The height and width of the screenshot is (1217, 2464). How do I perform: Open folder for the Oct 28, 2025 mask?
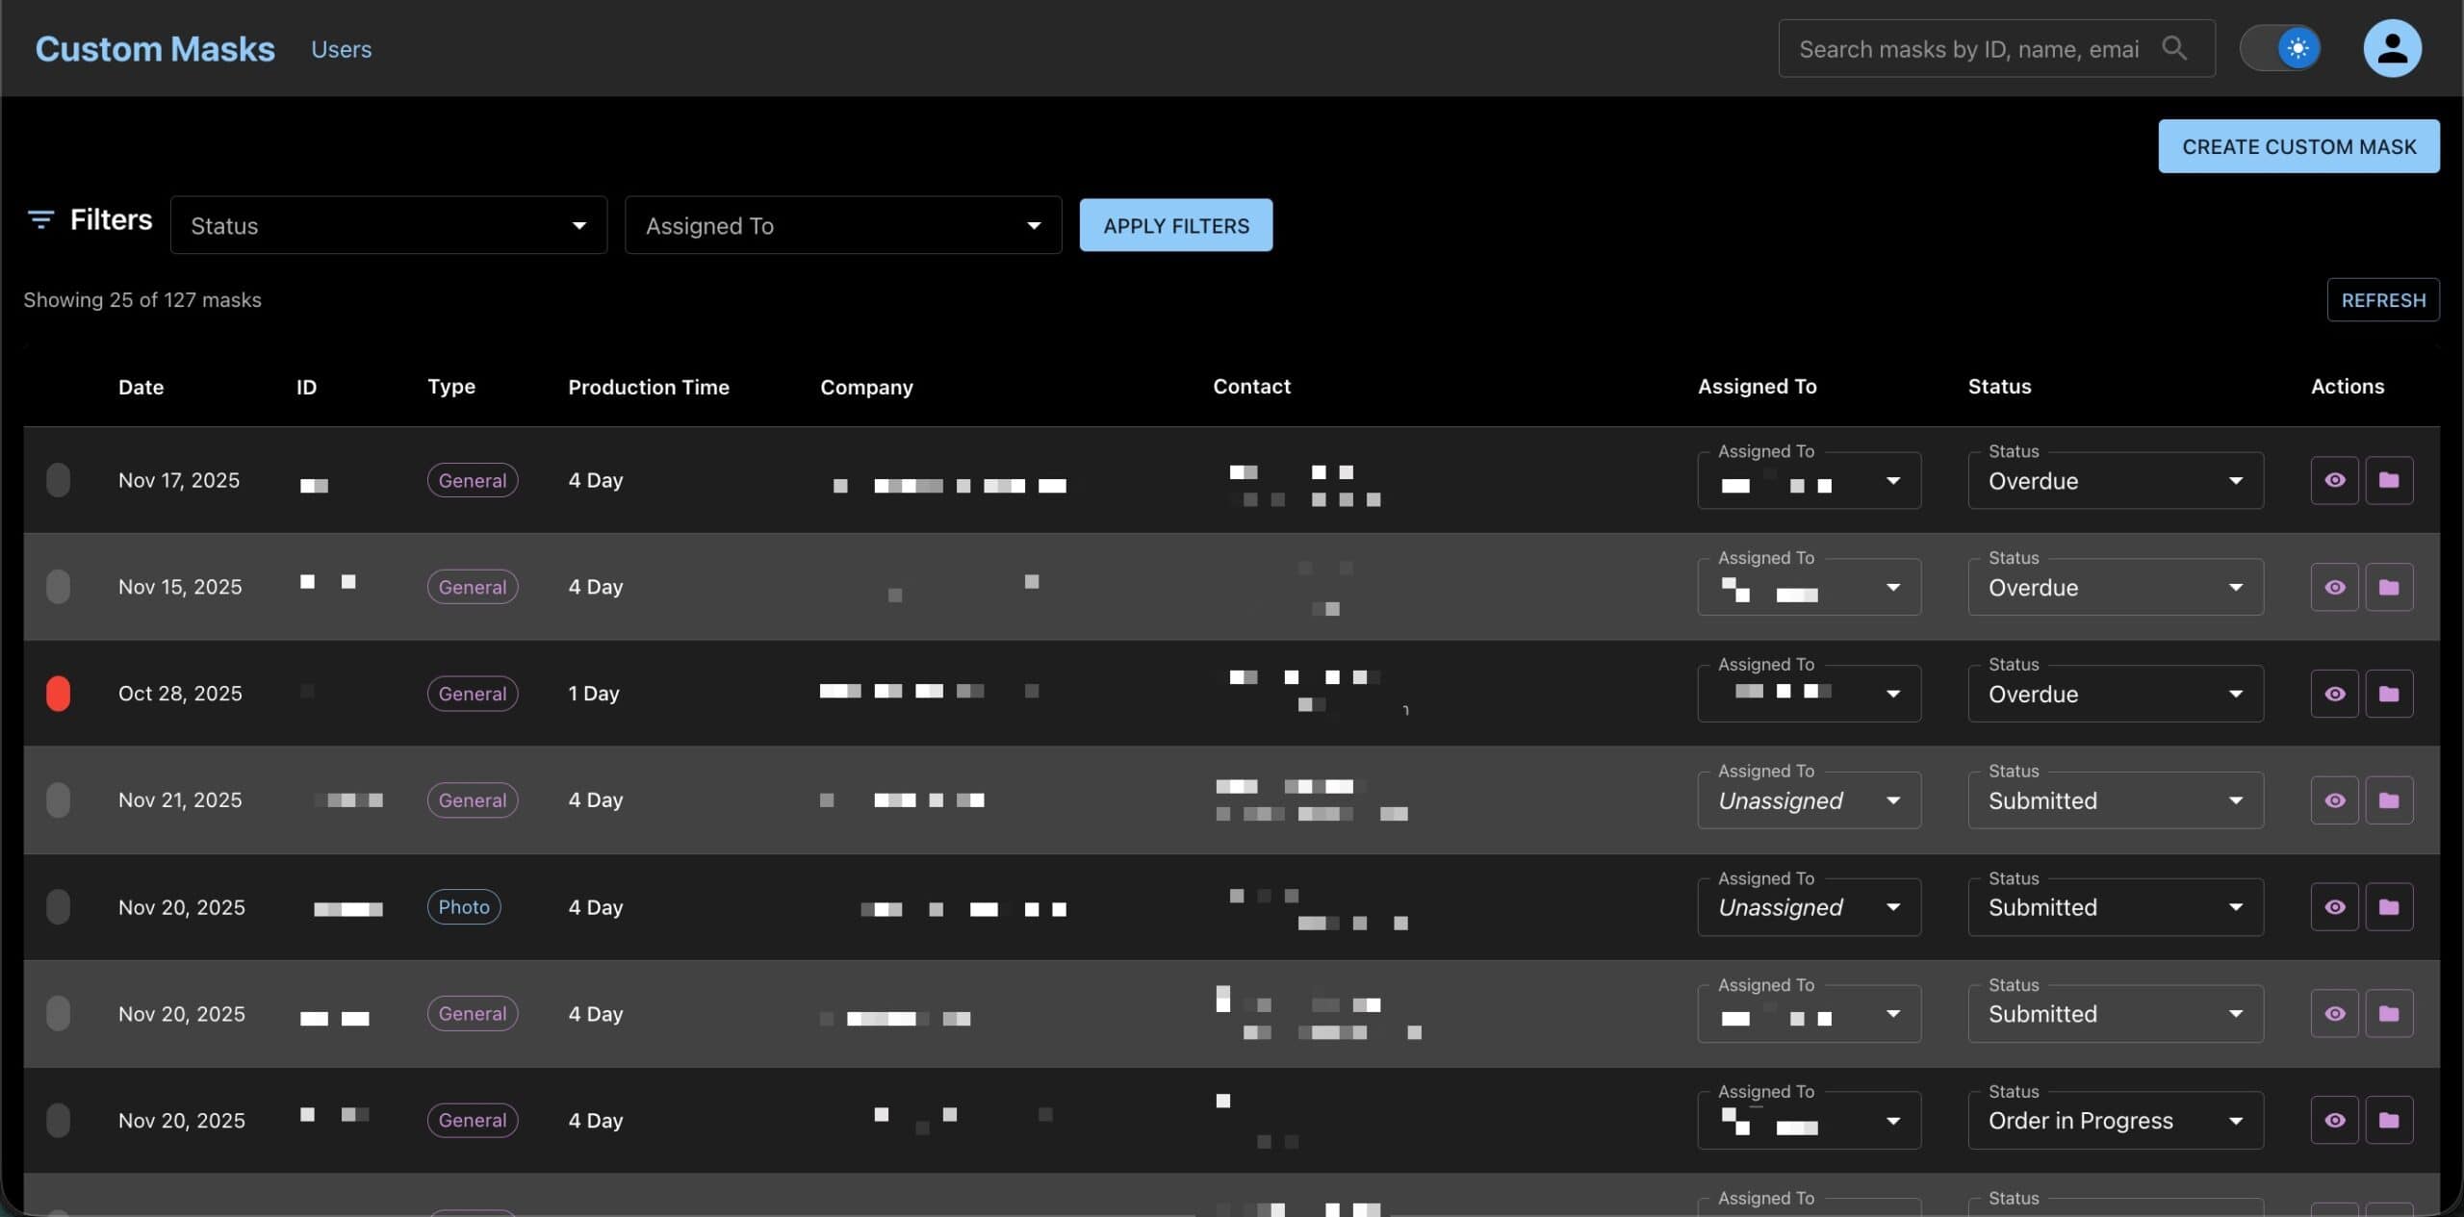click(2388, 694)
